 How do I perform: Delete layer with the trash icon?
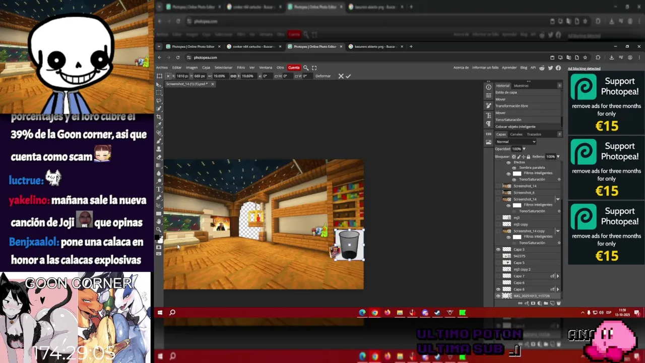558,303
